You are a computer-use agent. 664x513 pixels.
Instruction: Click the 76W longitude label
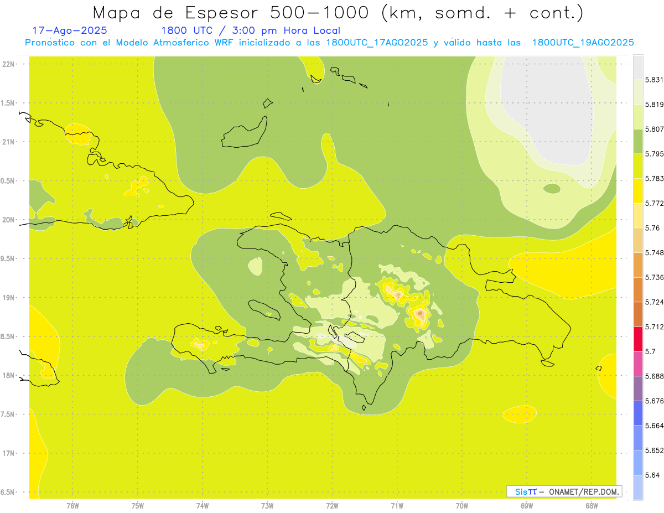pyautogui.click(x=72, y=506)
